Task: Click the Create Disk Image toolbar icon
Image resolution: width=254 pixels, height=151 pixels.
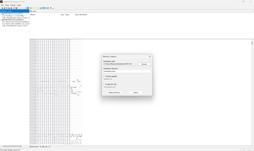Action: tap(14, 8)
